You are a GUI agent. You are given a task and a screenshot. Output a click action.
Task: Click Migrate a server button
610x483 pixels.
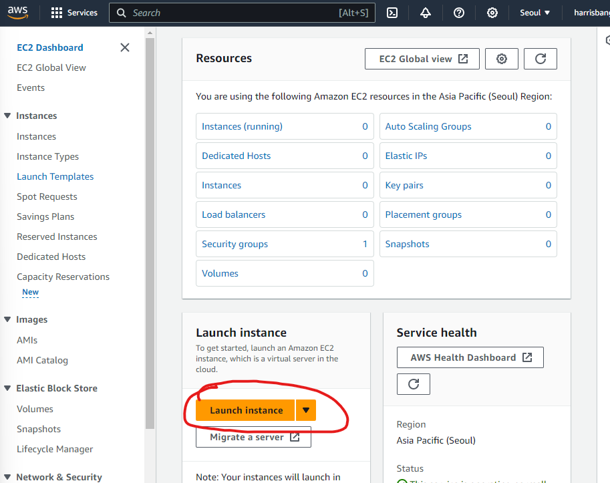tap(254, 437)
